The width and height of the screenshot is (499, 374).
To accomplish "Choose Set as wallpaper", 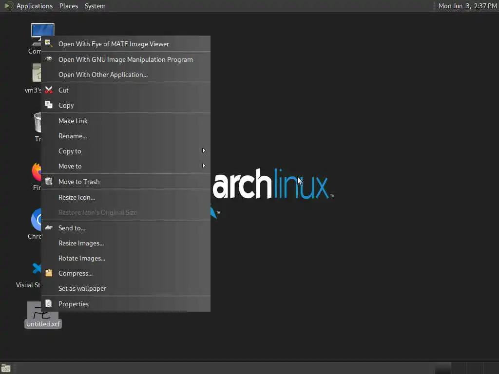I will click(126, 288).
